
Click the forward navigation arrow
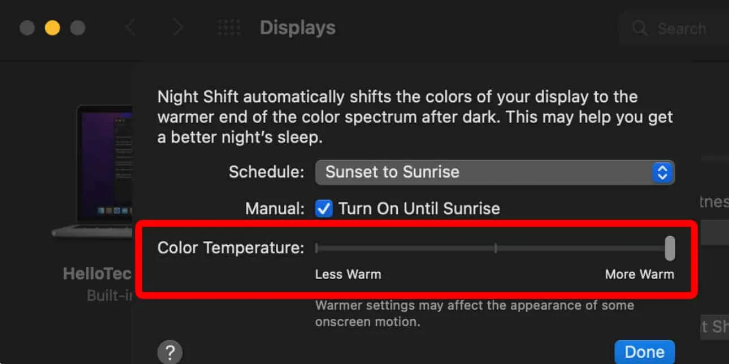pos(177,28)
